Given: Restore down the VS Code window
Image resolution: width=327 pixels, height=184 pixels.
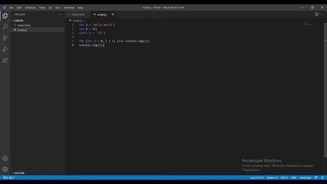Looking at the screenshot, I should click(312, 8).
